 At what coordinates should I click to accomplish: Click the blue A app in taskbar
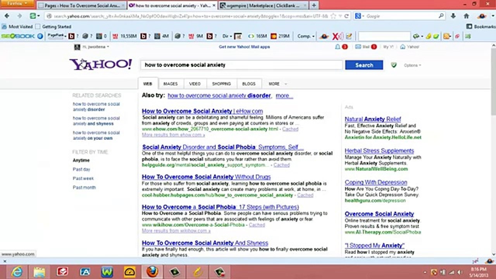pyautogui.click(x=85, y=272)
